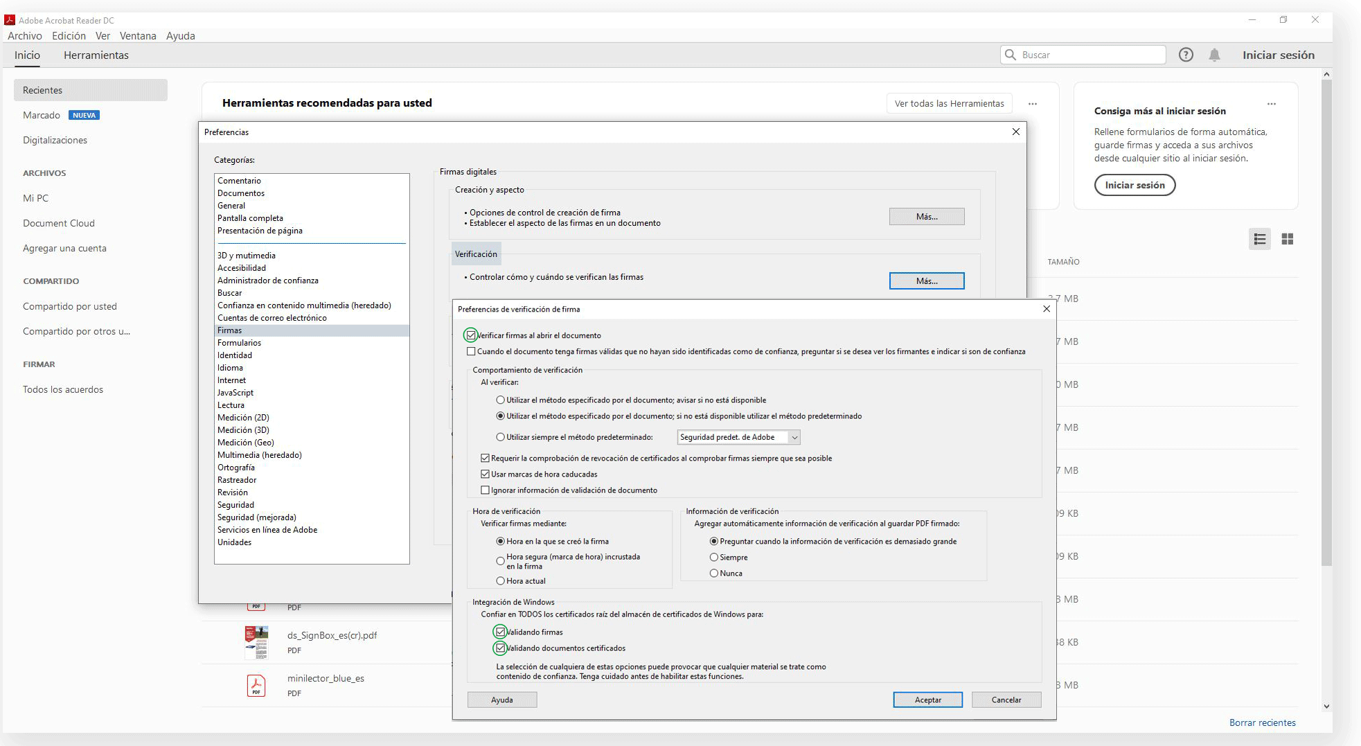Click the ds_SignBox_es(cr).pdf thumbnail
Screen dimensions: 1361x746
tap(256, 642)
